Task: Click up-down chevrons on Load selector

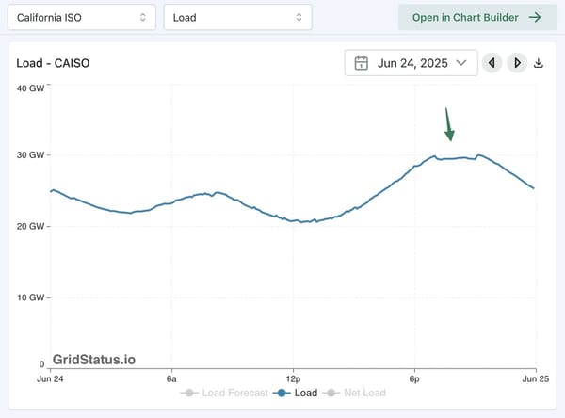Action: pyautogui.click(x=298, y=17)
